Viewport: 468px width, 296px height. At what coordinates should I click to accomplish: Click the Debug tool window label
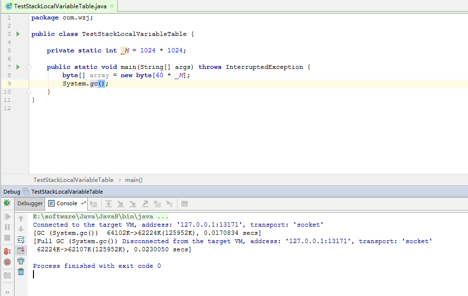[12, 192]
